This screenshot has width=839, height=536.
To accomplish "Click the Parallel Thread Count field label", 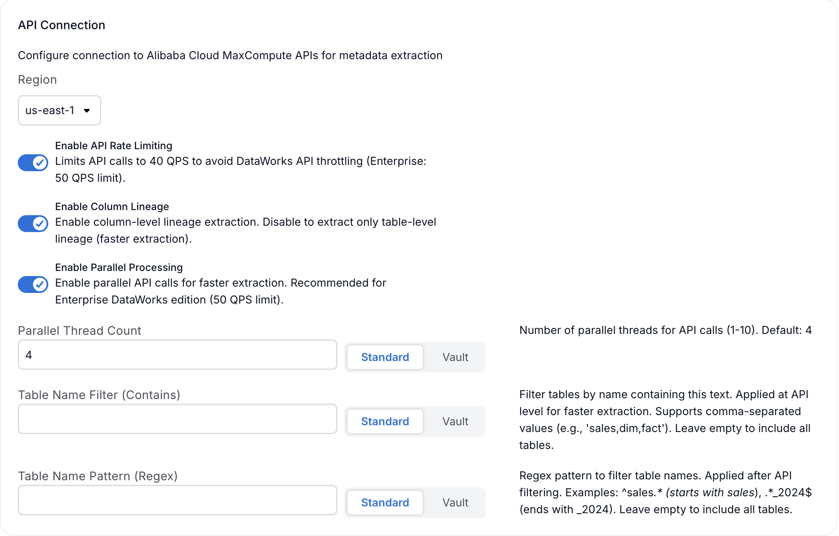I will click(80, 331).
